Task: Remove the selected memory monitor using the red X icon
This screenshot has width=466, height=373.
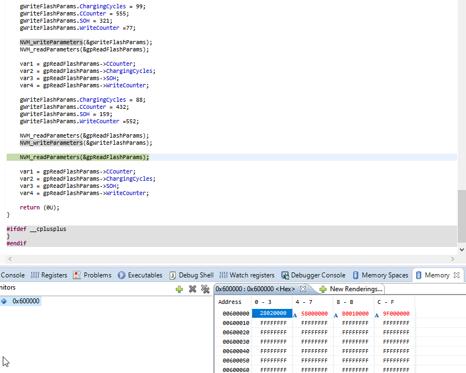Action: point(192,289)
